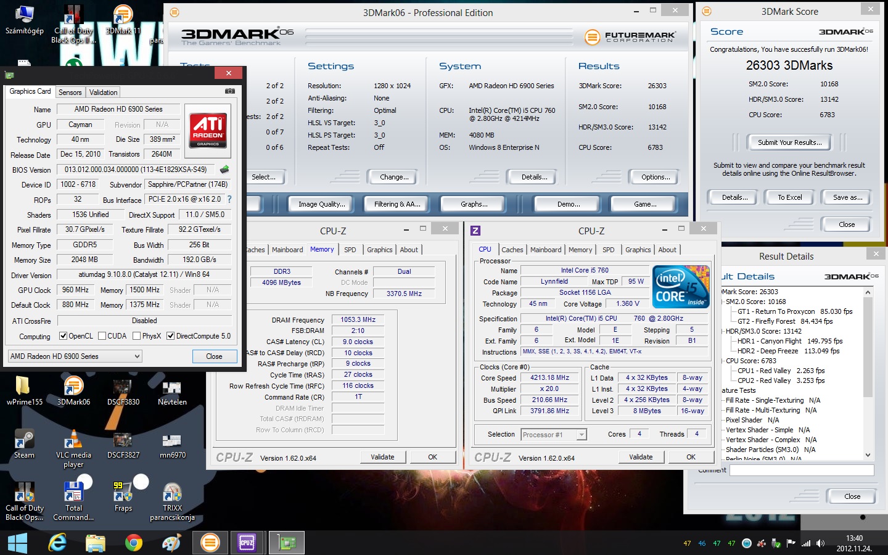Open the 3DMark 11 desktop shortcut

tap(123, 20)
